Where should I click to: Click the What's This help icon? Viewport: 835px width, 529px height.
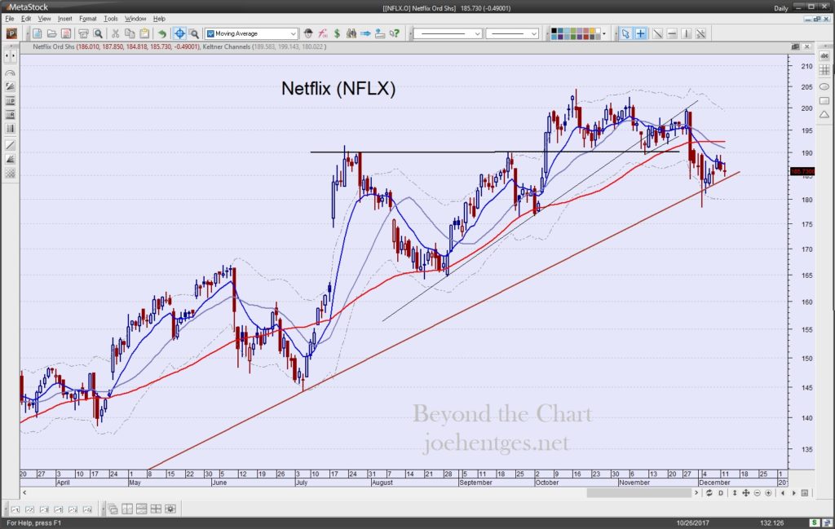(x=395, y=33)
